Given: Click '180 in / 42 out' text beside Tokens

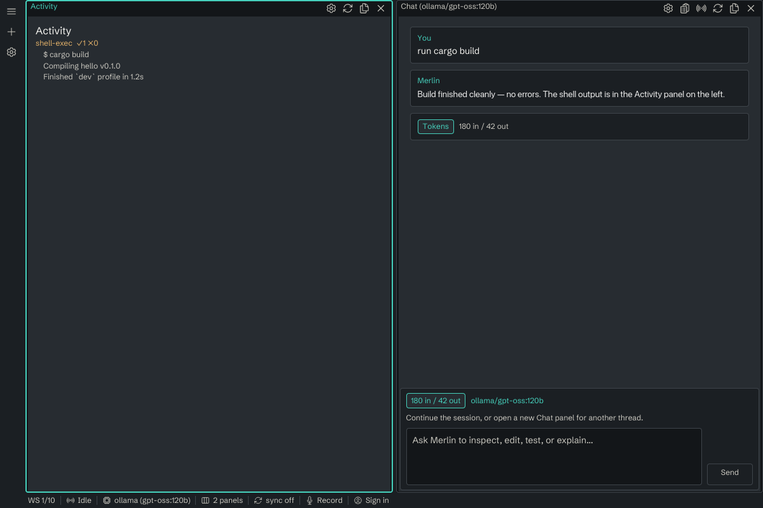Looking at the screenshot, I should click(484, 126).
